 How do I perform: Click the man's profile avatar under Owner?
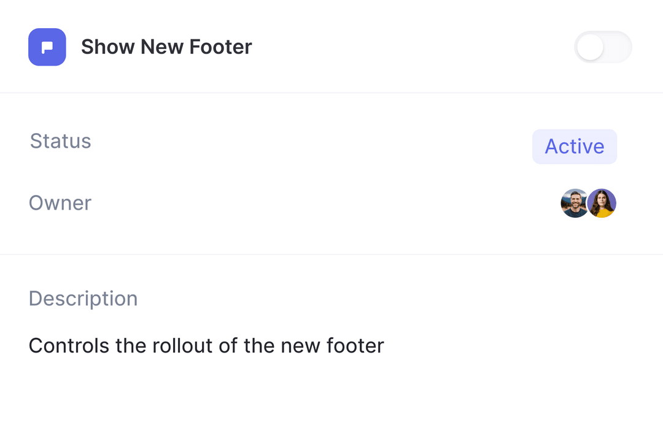pos(575,203)
